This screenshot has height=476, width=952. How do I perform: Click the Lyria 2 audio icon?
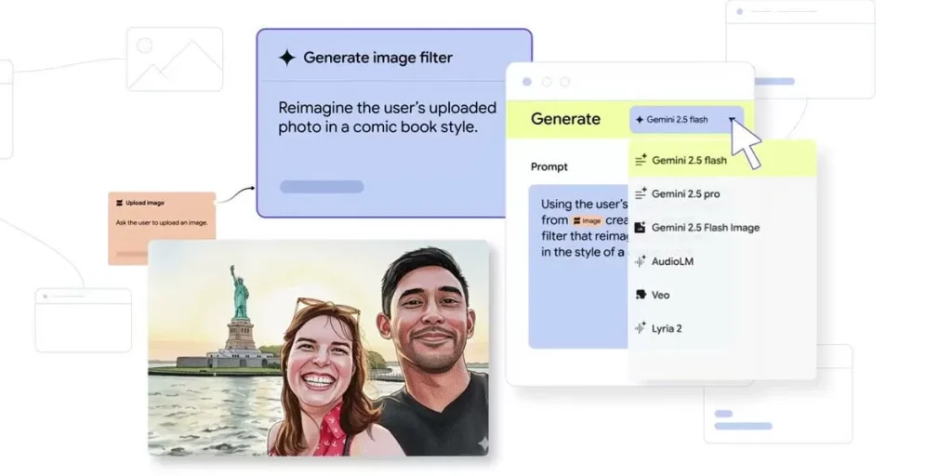[x=640, y=328]
